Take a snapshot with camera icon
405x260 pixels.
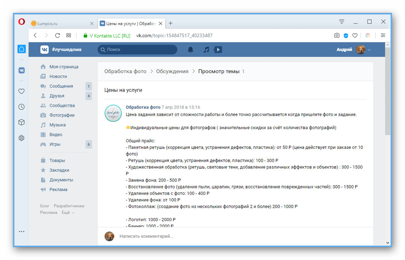(x=337, y=35)
